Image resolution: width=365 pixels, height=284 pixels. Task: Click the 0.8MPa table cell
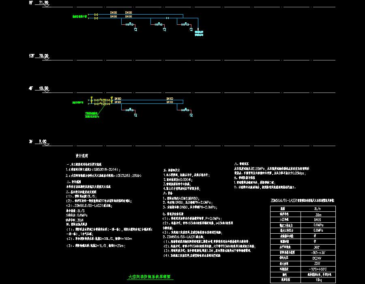coord(318,230)
